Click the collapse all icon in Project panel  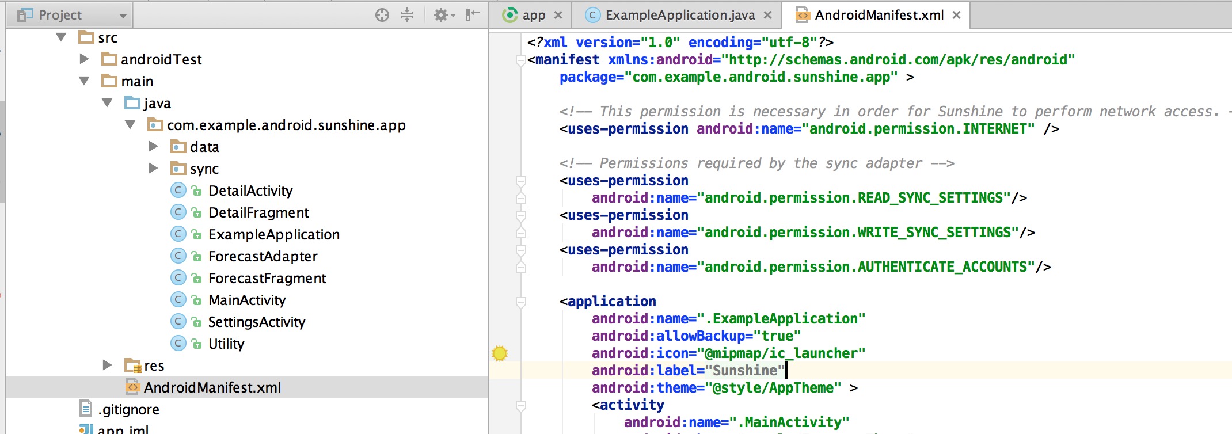pyautogui.click(x=407, y=15)
